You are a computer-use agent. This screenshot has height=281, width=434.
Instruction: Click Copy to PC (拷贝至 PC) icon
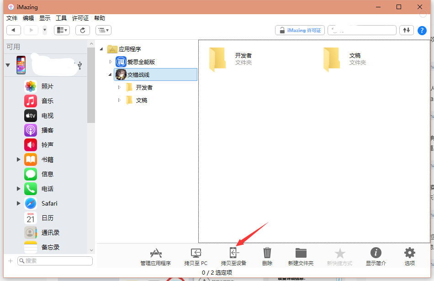196,257
